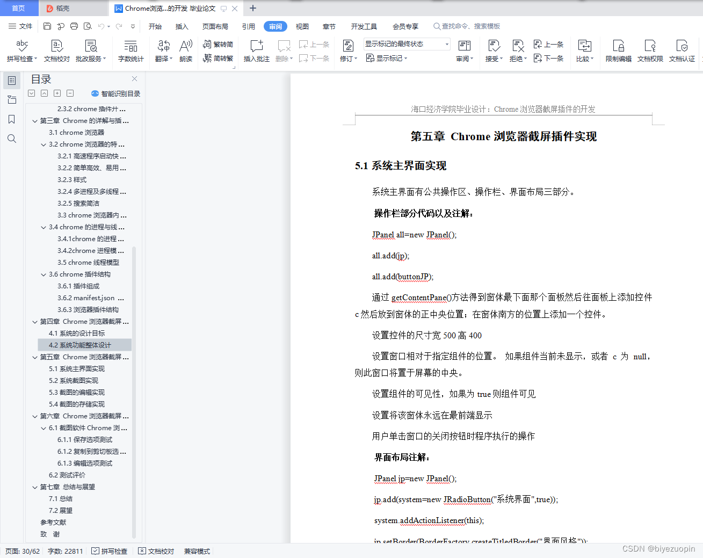This screenshot has width=703, height=558.
Task: Insert a comment (插入批注)
Action: tap(257, 51)
